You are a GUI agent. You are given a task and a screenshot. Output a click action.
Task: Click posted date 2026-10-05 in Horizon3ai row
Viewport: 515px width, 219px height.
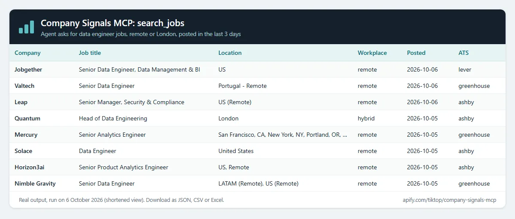pyautogui.click(x=423, y=167)
